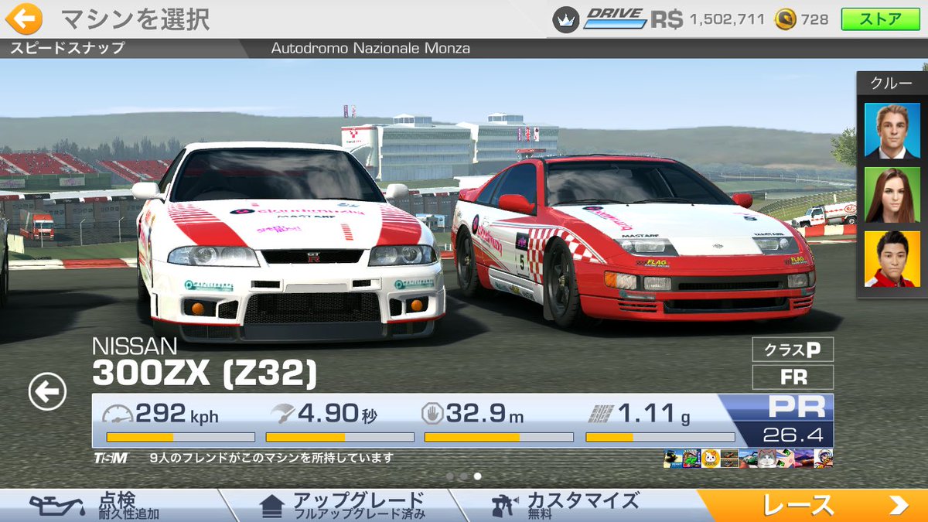The image size is (928, 522).
Task: Tap the upgrade up-arrow icon
Action: (272, 506)
